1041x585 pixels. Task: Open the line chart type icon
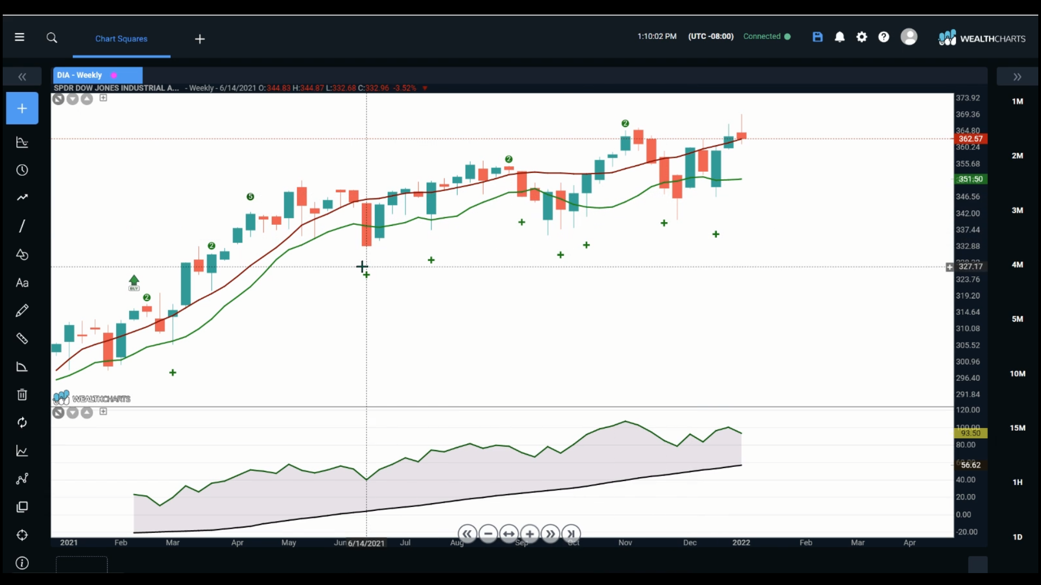pyautogui.click(x=22, y=451)
